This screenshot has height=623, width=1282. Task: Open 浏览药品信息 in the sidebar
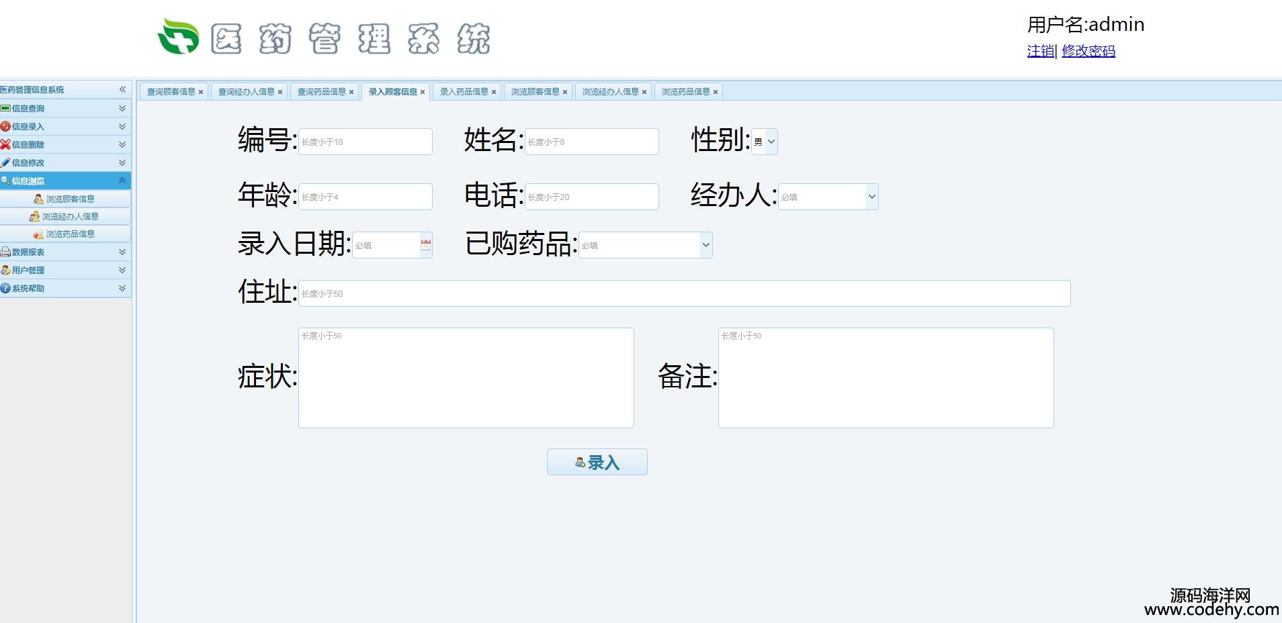[x=70, y=234]
